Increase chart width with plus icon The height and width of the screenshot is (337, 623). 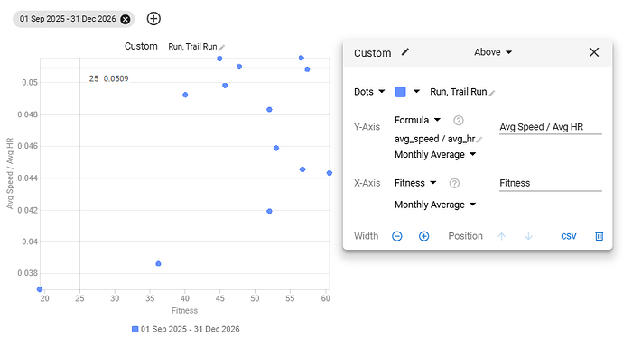tap(424, 236)
